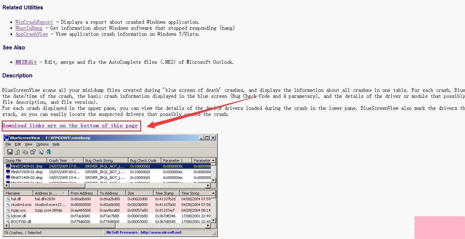Click the BlueScreenView title bar monitor icon
This screenshot has height=239, width=465.
pos(7,138)
